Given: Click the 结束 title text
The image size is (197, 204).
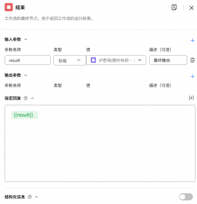Looking at the screenshot, I should [x=20, y=8].
